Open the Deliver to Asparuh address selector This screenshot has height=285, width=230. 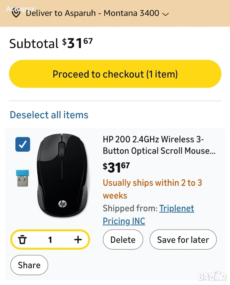click(92, 13)
